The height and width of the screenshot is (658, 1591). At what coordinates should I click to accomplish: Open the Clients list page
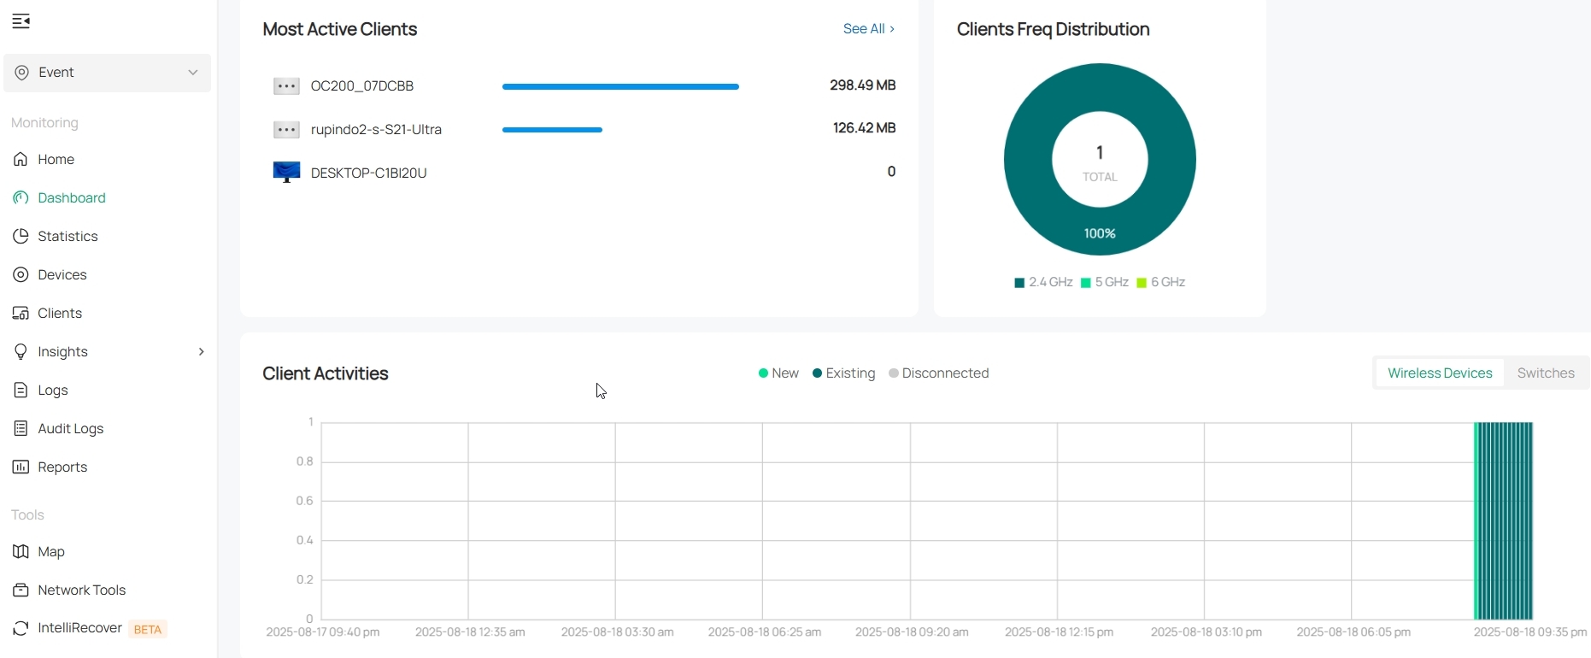60,313
